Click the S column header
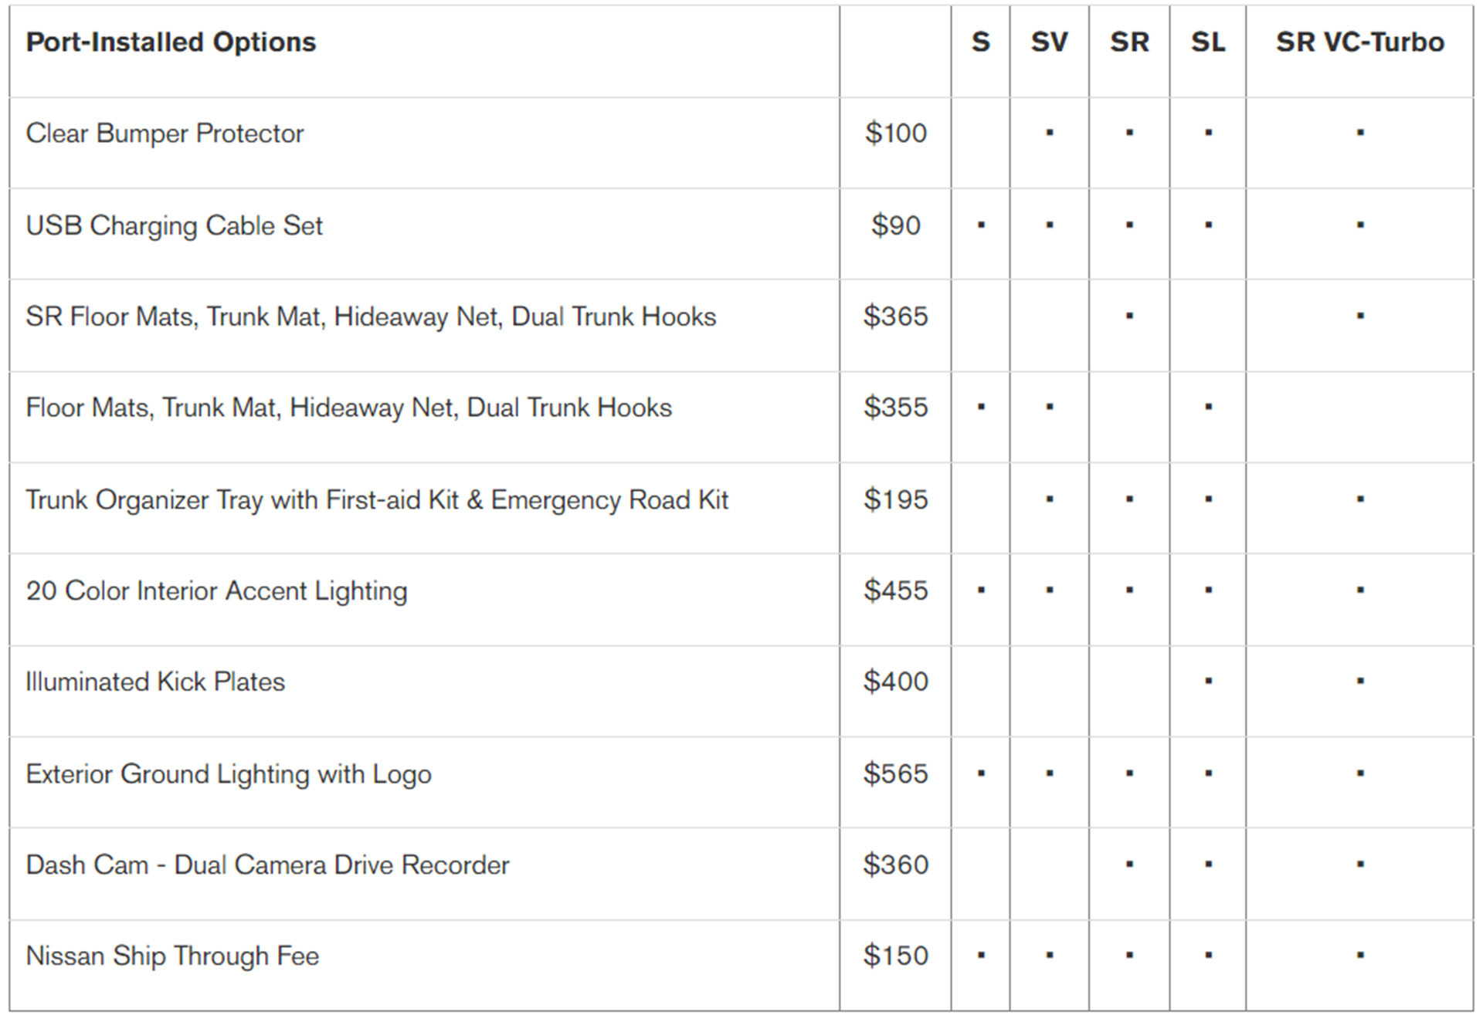The height and width of the screenshot is (1022, 1483). [x=981, y=42]
